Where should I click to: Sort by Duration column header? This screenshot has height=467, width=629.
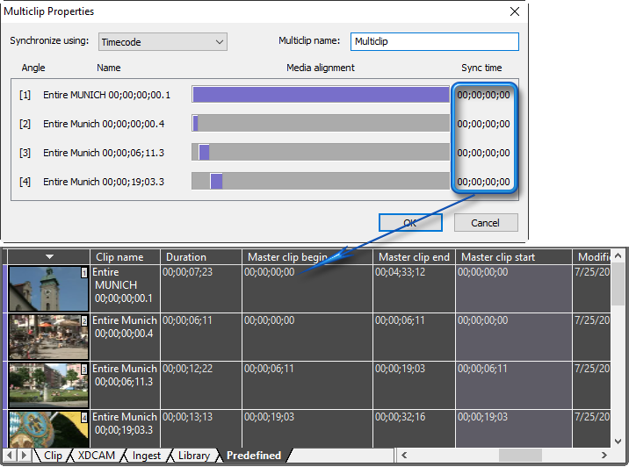[201, 257]
